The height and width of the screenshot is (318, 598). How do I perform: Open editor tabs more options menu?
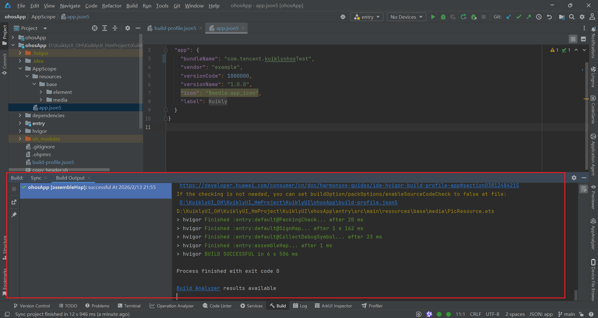click(584, 28)
